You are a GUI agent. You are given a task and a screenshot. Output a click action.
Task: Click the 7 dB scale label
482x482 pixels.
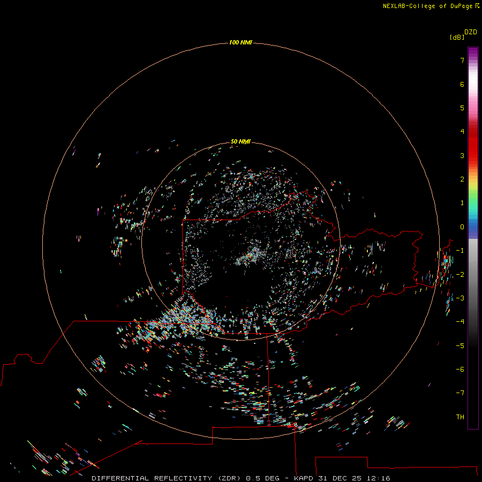pos(462,60)
